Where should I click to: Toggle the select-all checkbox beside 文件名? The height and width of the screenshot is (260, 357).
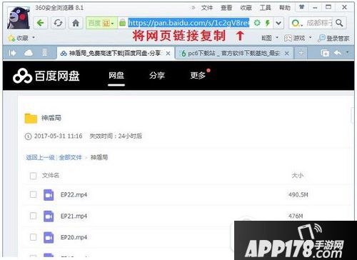33,176
